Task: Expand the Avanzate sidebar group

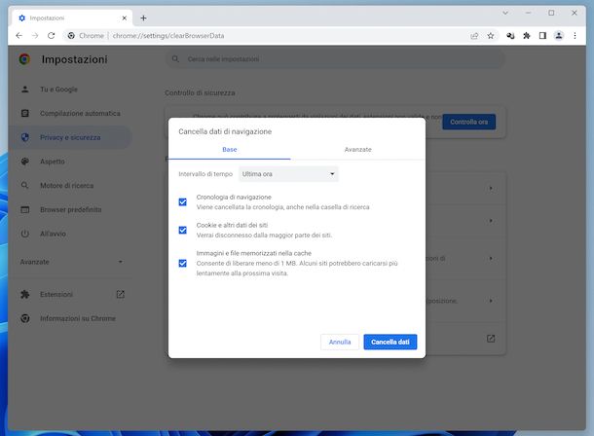Action: click(72, 262)
